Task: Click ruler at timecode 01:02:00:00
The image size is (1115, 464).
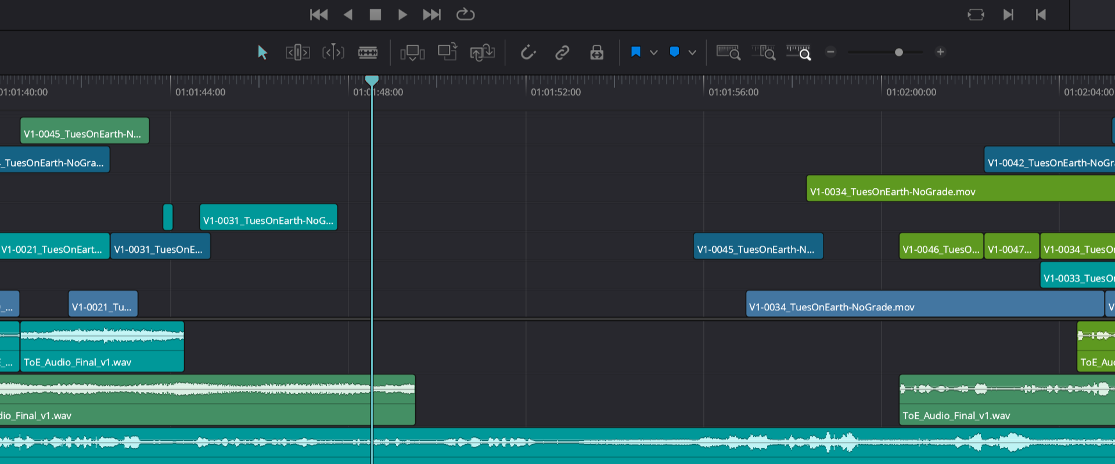Action: pyautogui.click(x=911, y=92)
